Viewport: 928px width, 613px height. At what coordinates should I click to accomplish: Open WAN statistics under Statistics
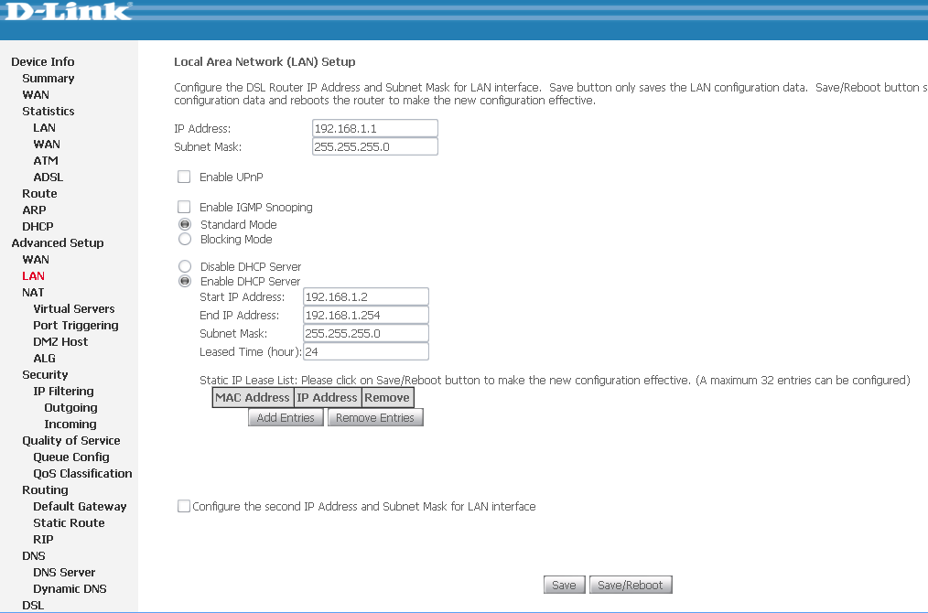(x=47, y=145)
